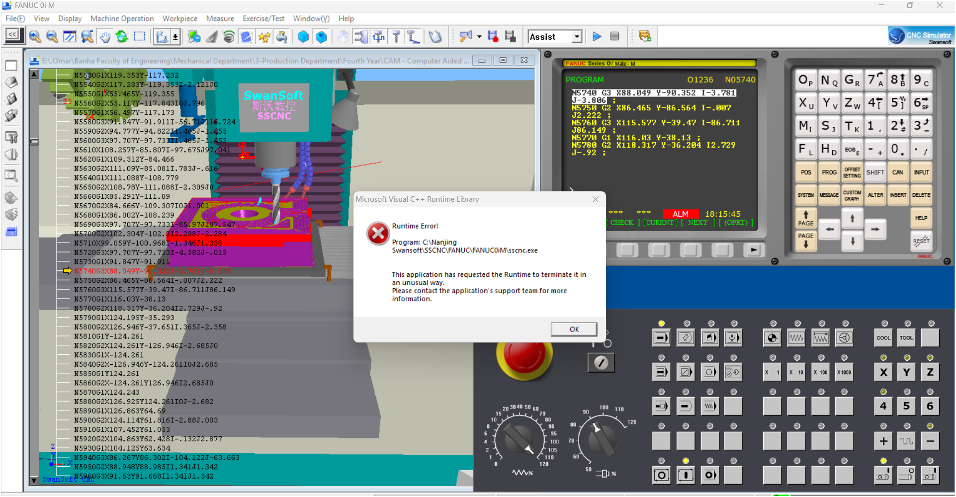Open the Workpiece menu

[180, 18]
